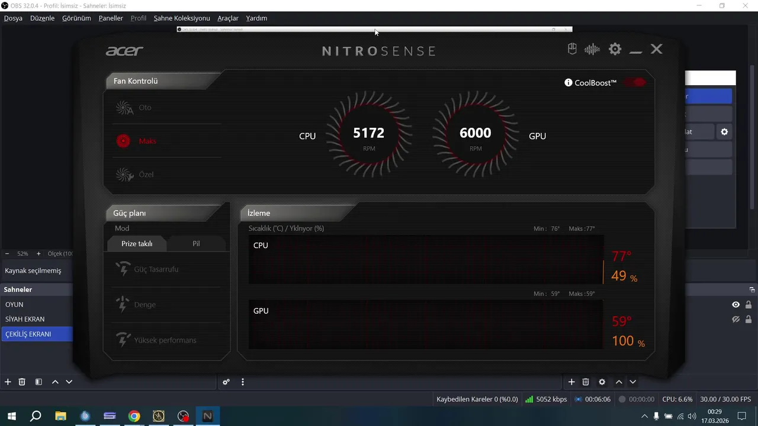Open the Yardım menu
Screen dimensions: 758x426
pyautogui.click(x=256, y=18)
